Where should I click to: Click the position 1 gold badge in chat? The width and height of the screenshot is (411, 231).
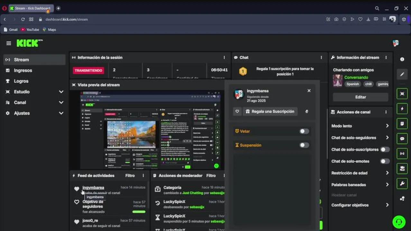(x=243, y=71)
